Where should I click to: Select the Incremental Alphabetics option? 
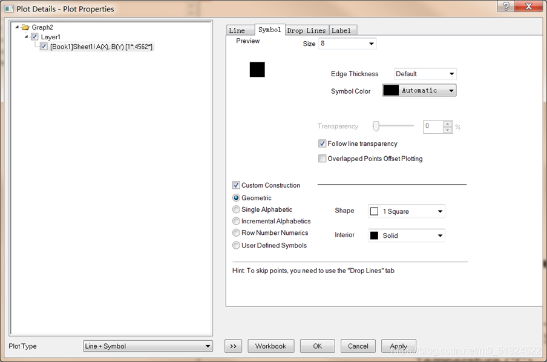236,221
